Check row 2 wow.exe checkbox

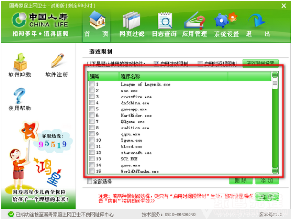pyautogui.click(x=92, y=91)
